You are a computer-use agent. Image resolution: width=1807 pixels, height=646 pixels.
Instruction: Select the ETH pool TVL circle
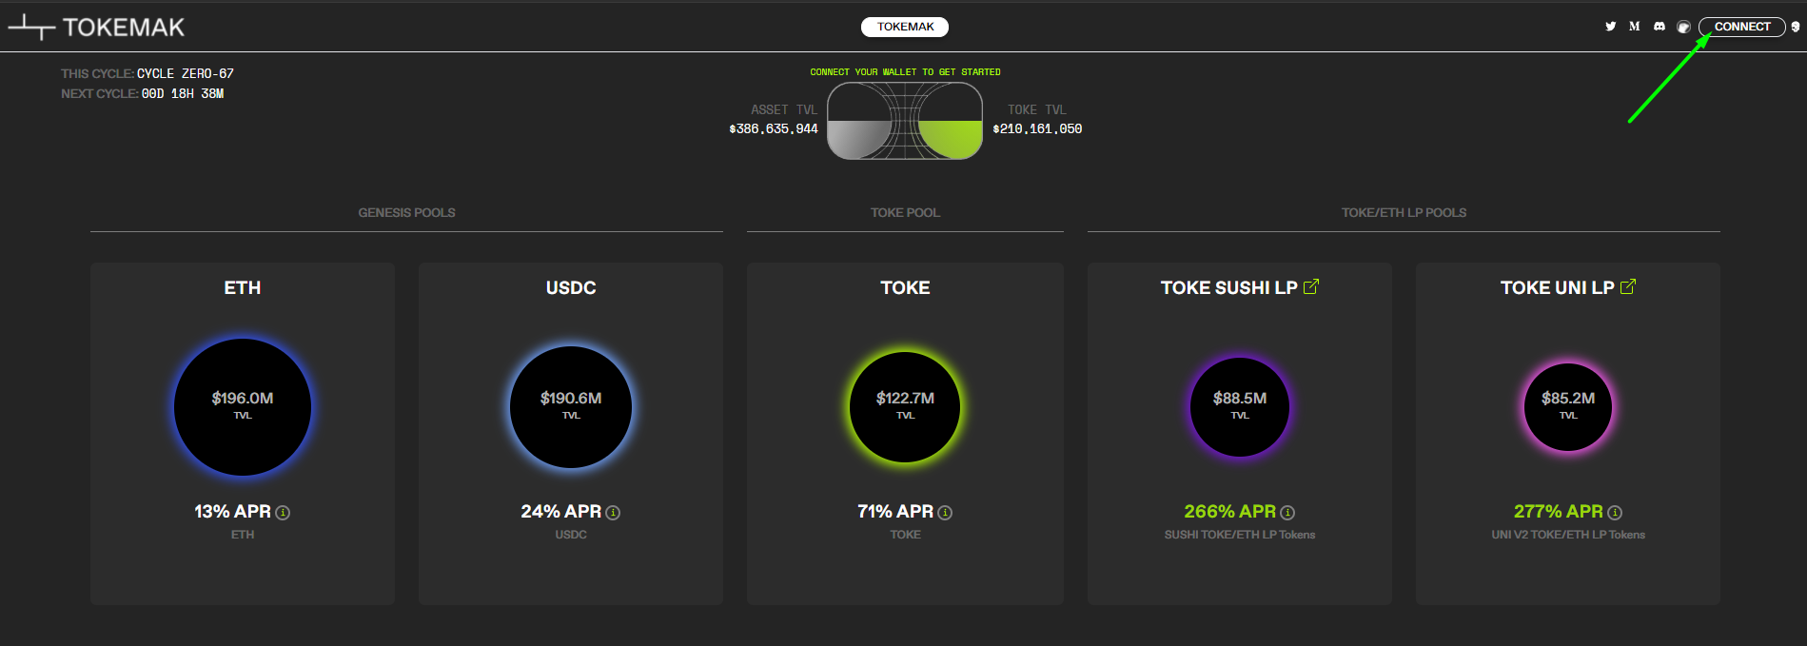243,407
